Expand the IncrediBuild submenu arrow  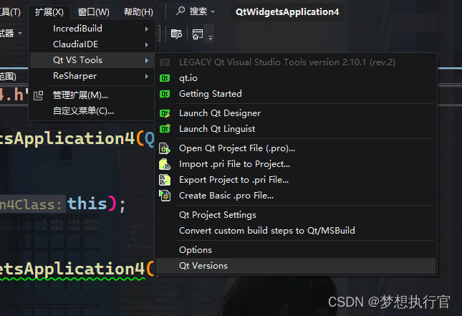(x=146, y=29)
